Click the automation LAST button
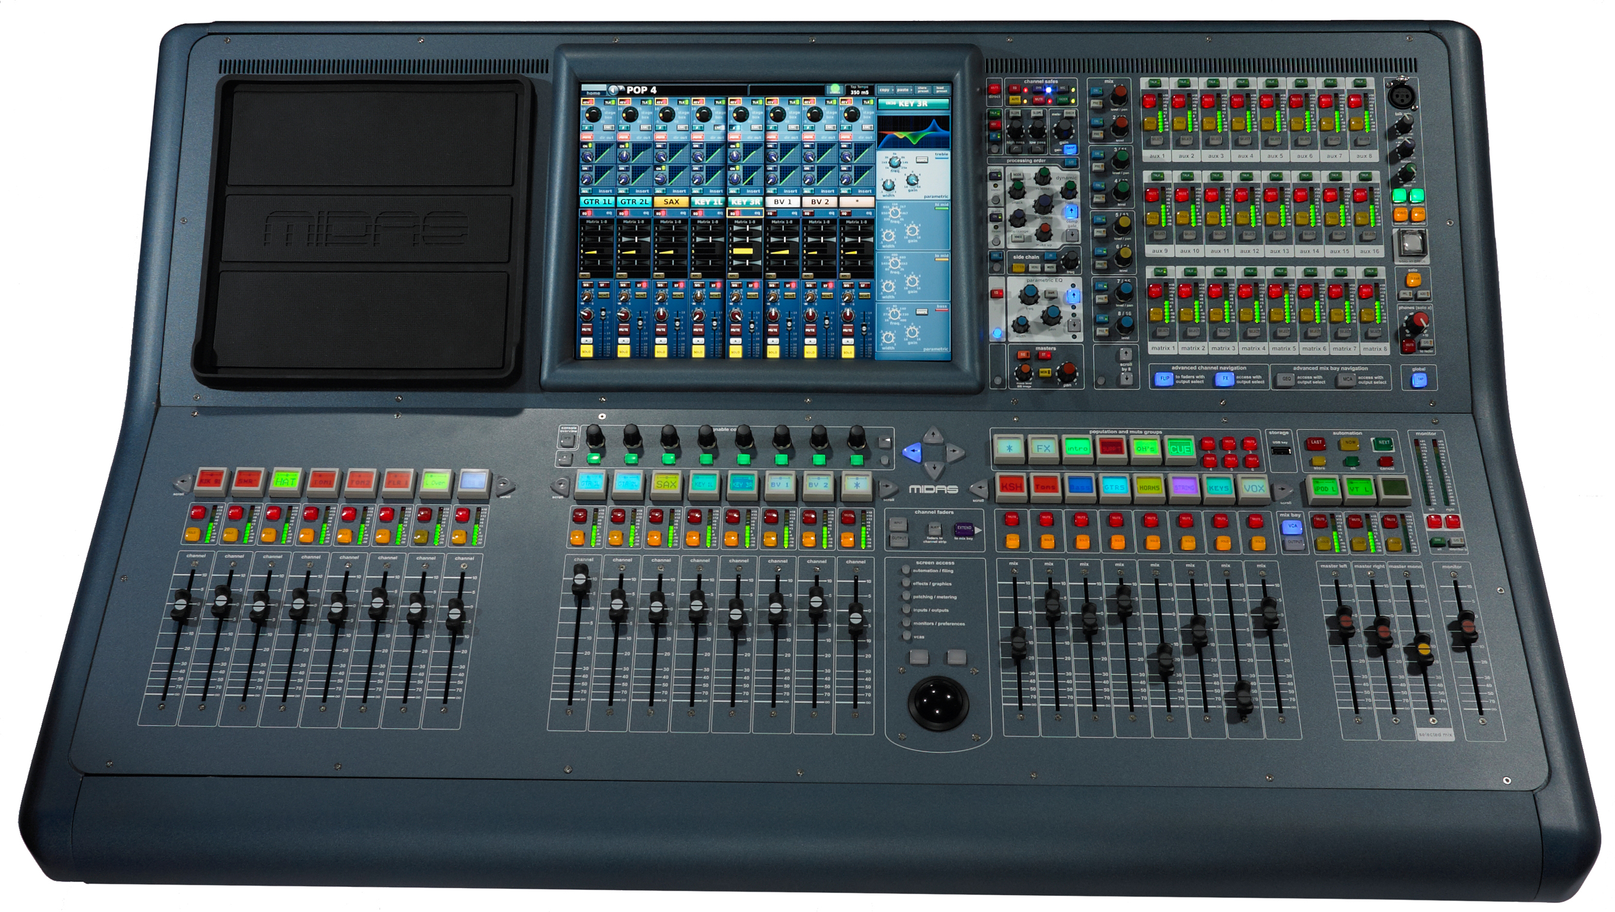The image size is (1615, 912). click(x=1316, y=444)
